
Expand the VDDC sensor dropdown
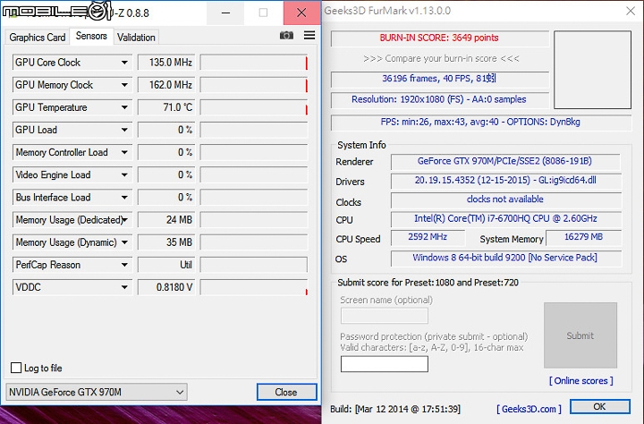[x=124, y=287]
